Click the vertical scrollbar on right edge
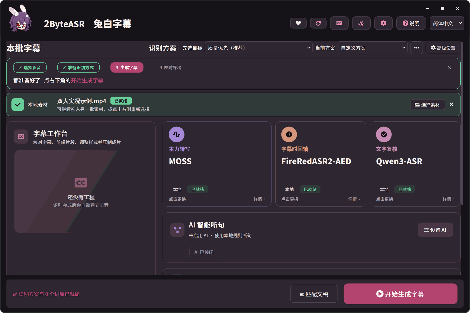Viewport: 470px width, 313px height. tap(462, 124)
